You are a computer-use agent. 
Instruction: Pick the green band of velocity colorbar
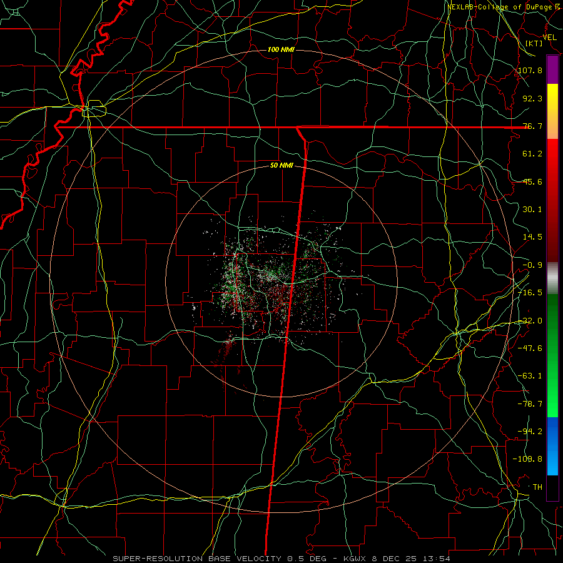(x=552, y=355)
